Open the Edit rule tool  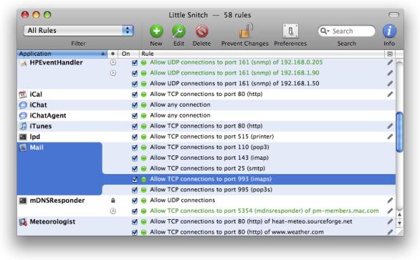click(x=178, y=31)
